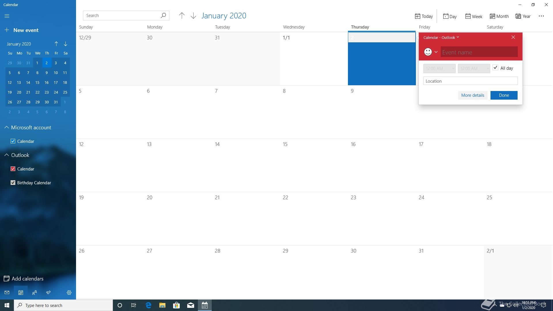Open calendar Settings gear
Screen dimensions: 553x311
click(69, 293)
